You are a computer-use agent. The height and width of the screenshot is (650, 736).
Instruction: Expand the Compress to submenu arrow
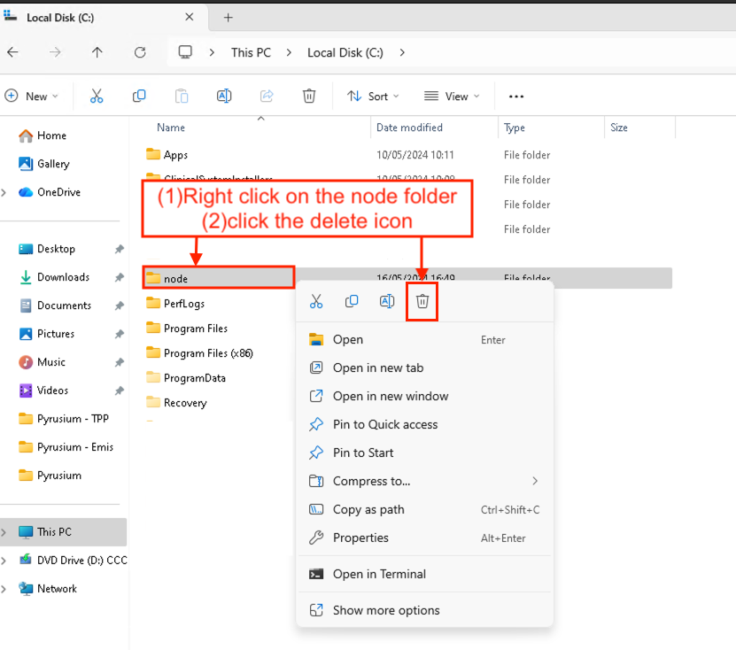[535, 481]
